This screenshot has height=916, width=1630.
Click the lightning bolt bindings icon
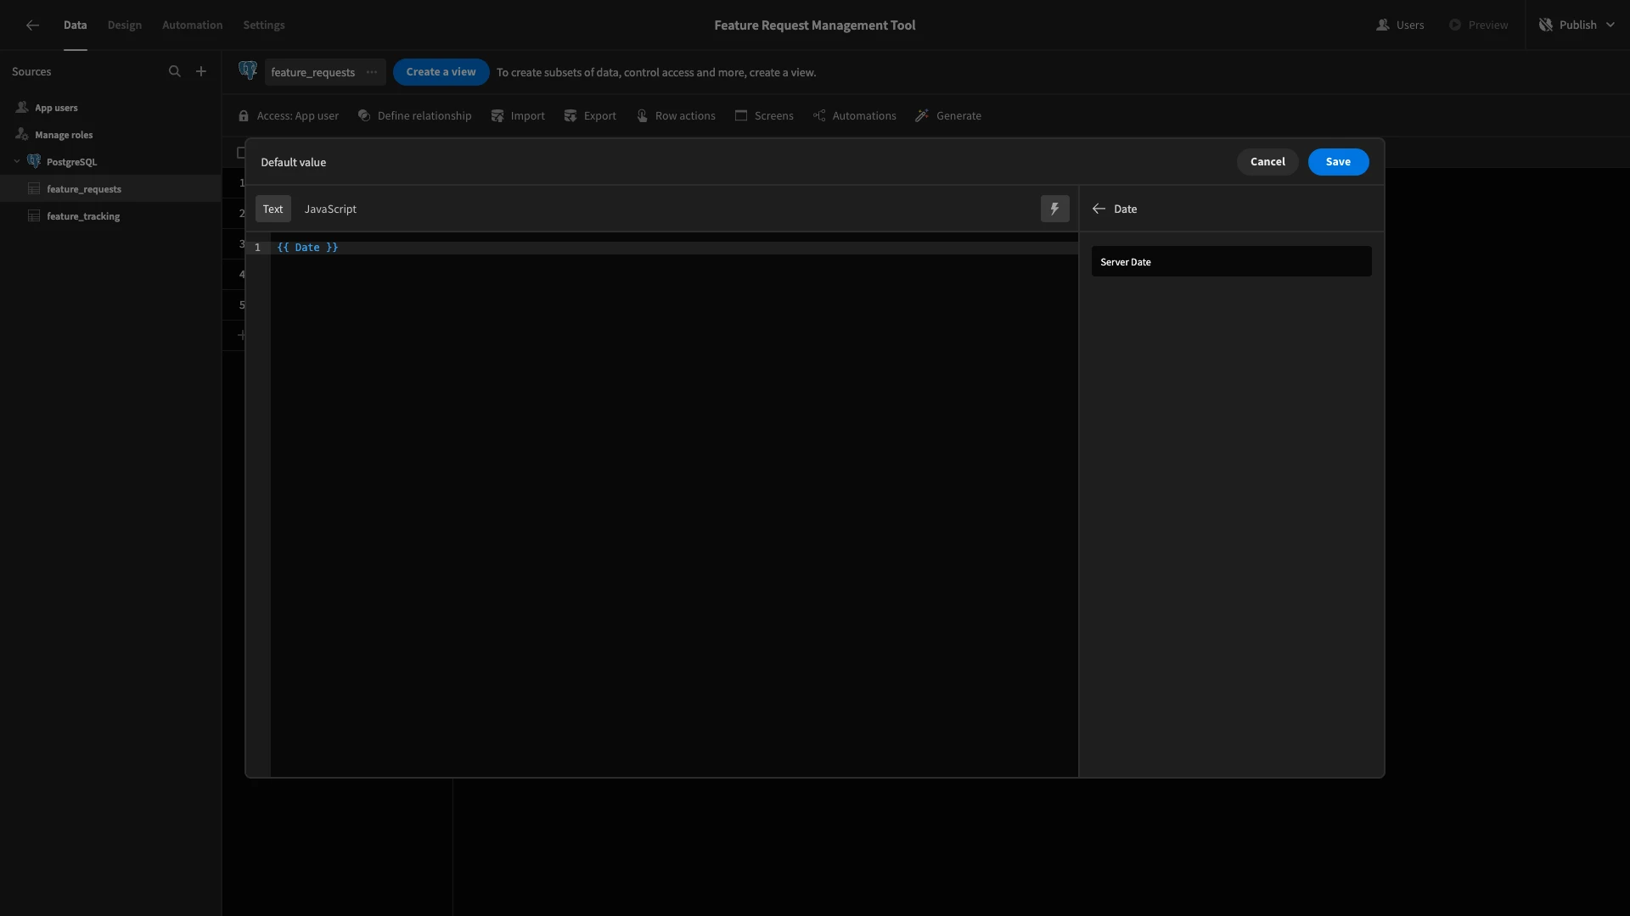(1054, 209)
